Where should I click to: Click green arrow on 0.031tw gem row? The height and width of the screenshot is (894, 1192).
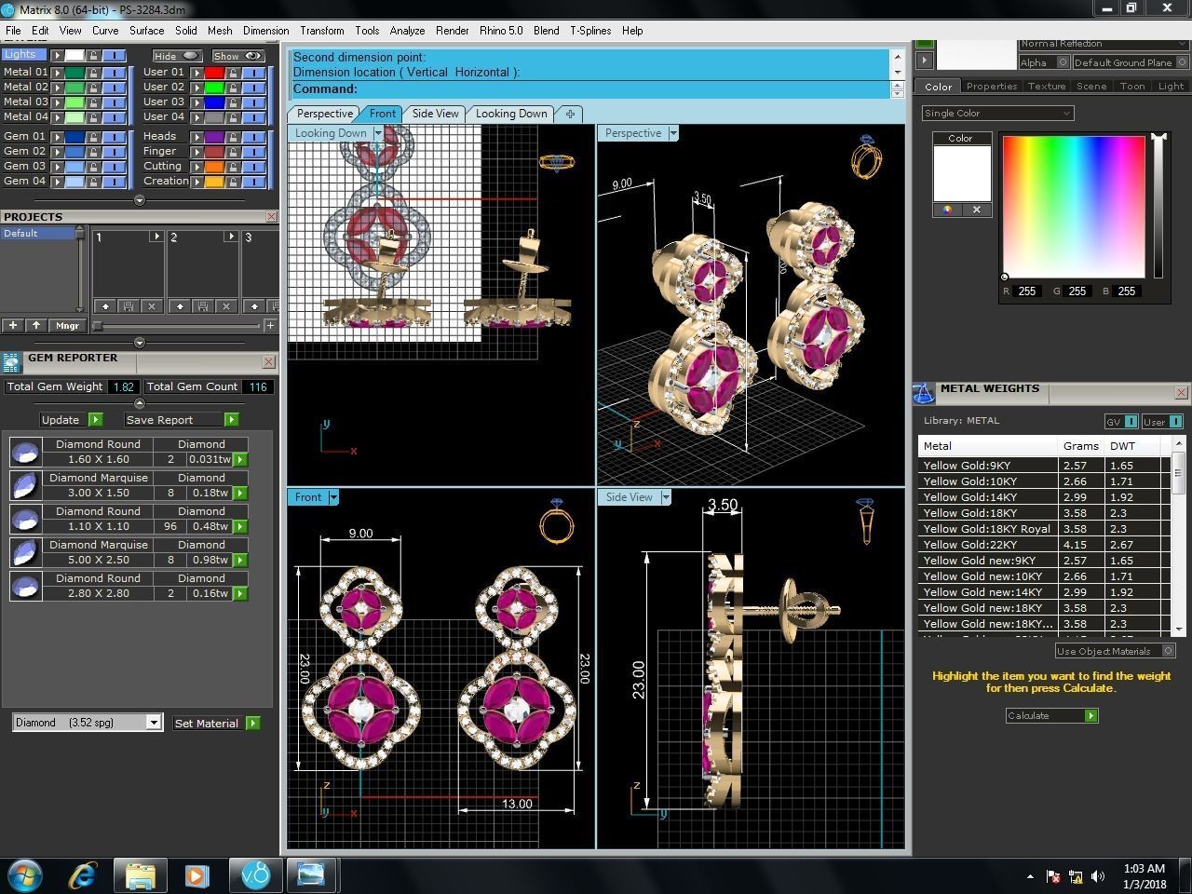tap(240, 459)
